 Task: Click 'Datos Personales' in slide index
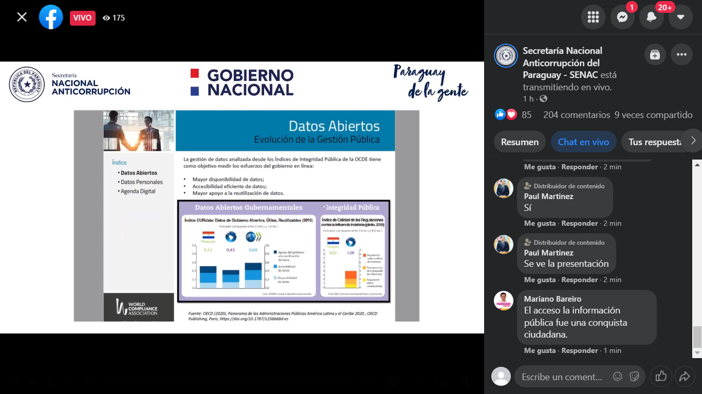pos(141,182)
